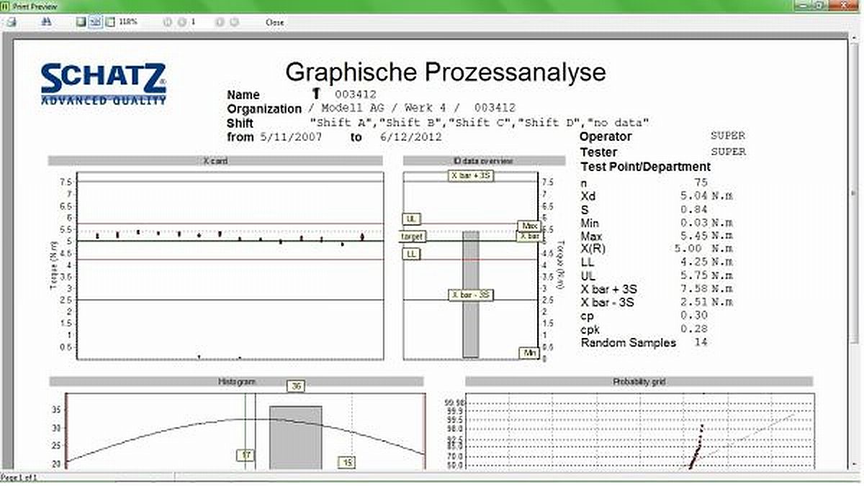Click the Shift row label
864x486 pixels.
[240, 123]
